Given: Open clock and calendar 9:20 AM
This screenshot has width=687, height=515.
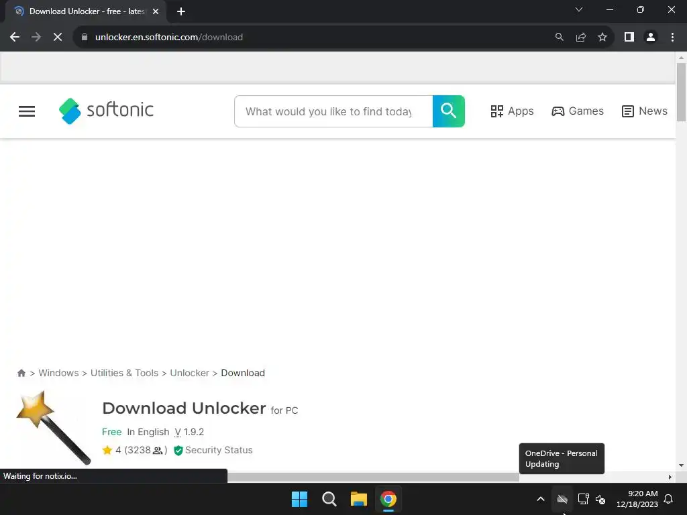Looking at the screenshot, I should pos(637,499).
